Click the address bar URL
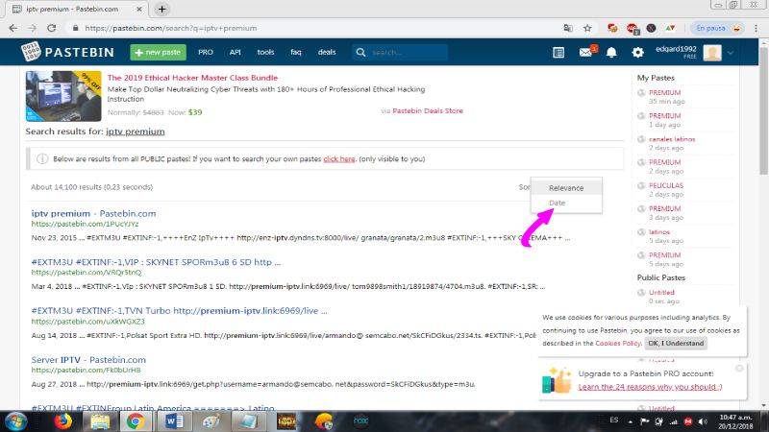This screenshot has height=432, width=769. (171, 29)
